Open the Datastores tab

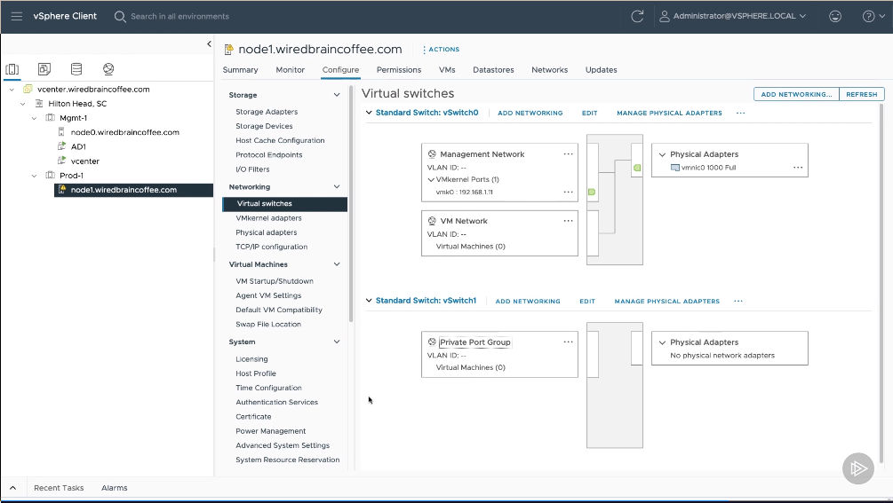coord(493,70)
